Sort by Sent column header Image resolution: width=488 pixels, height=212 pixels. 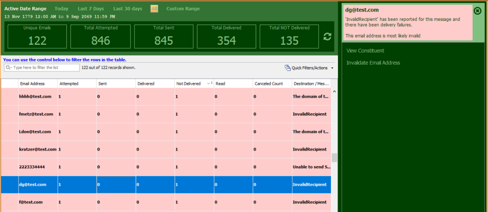point(116,84)
